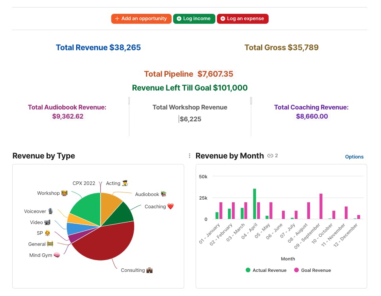The width and height of the screenshot is (381, 296).
Task: Toggle the Goal Revenue legend item
Action: [312, 270]
